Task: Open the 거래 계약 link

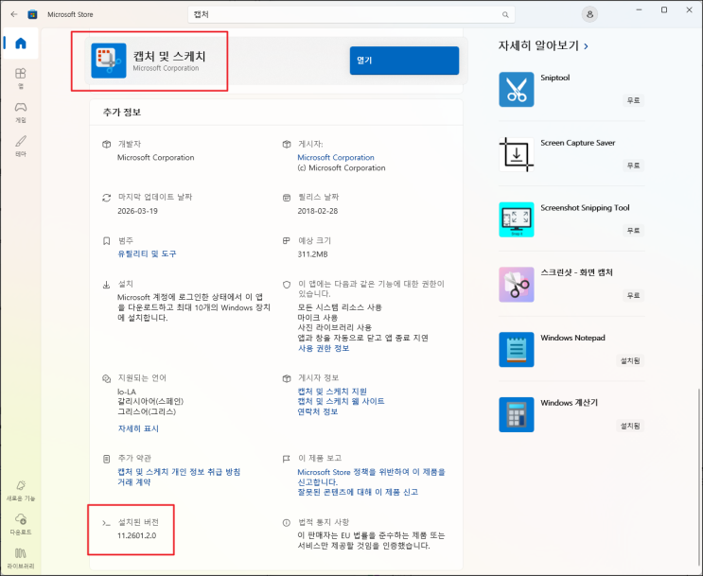Action: [x=134, y=482]
